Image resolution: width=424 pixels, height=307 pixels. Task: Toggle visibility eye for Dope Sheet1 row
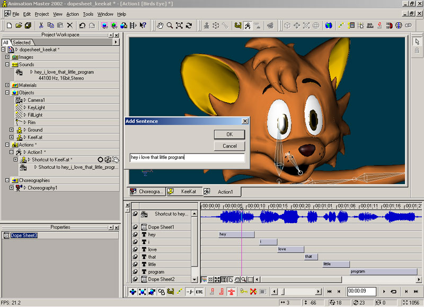pos(135,227)
